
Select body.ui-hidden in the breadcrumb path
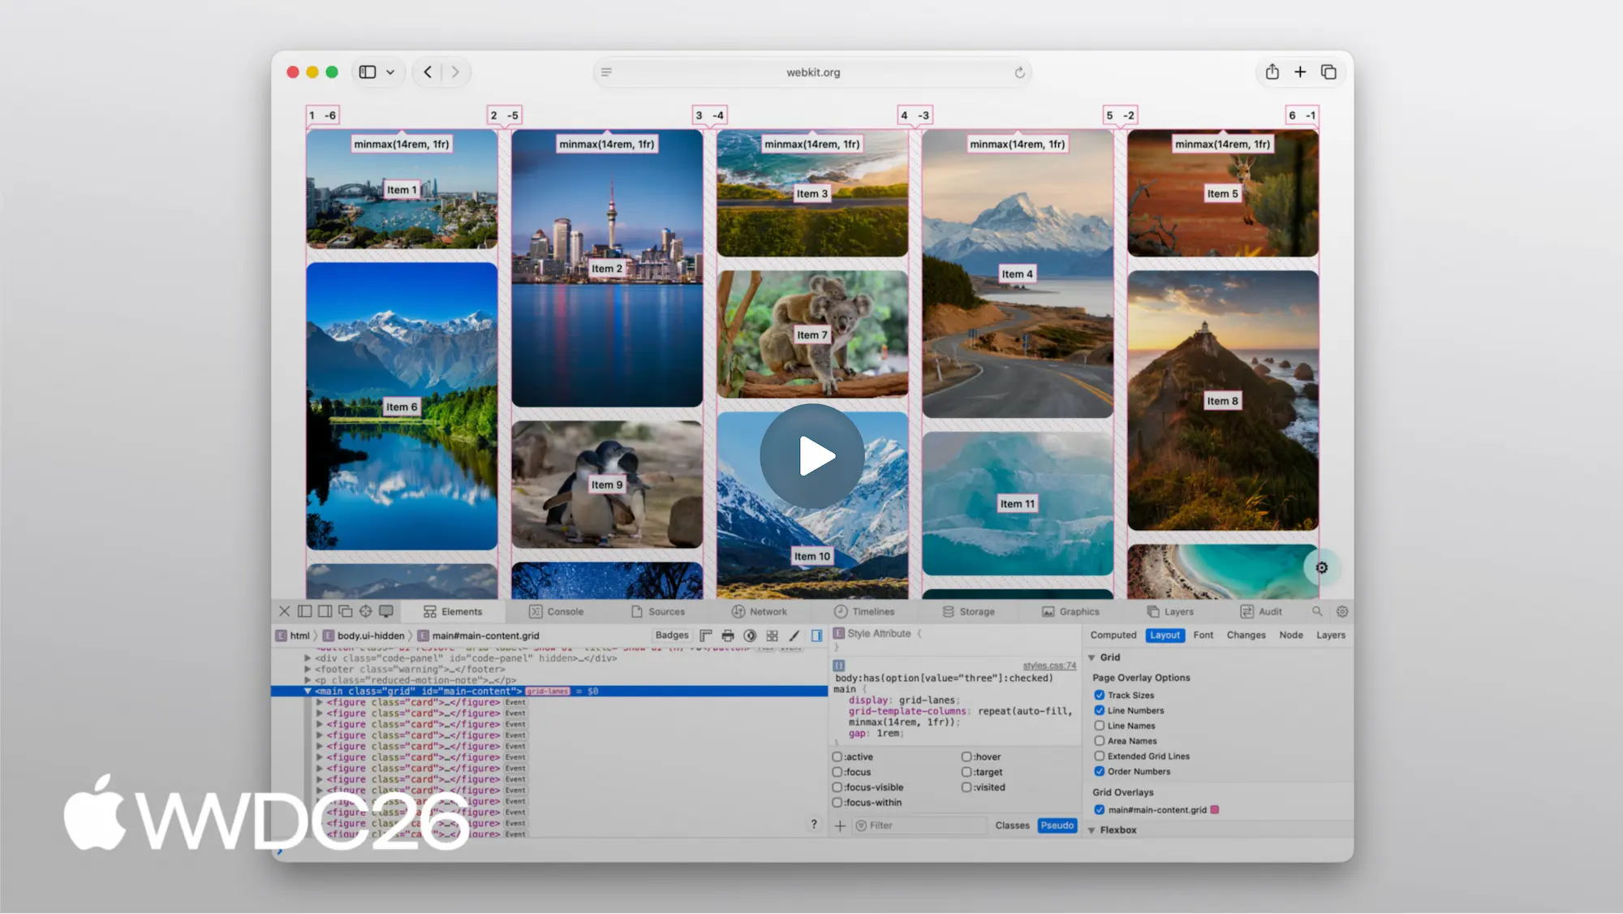(x=364, y=636)
